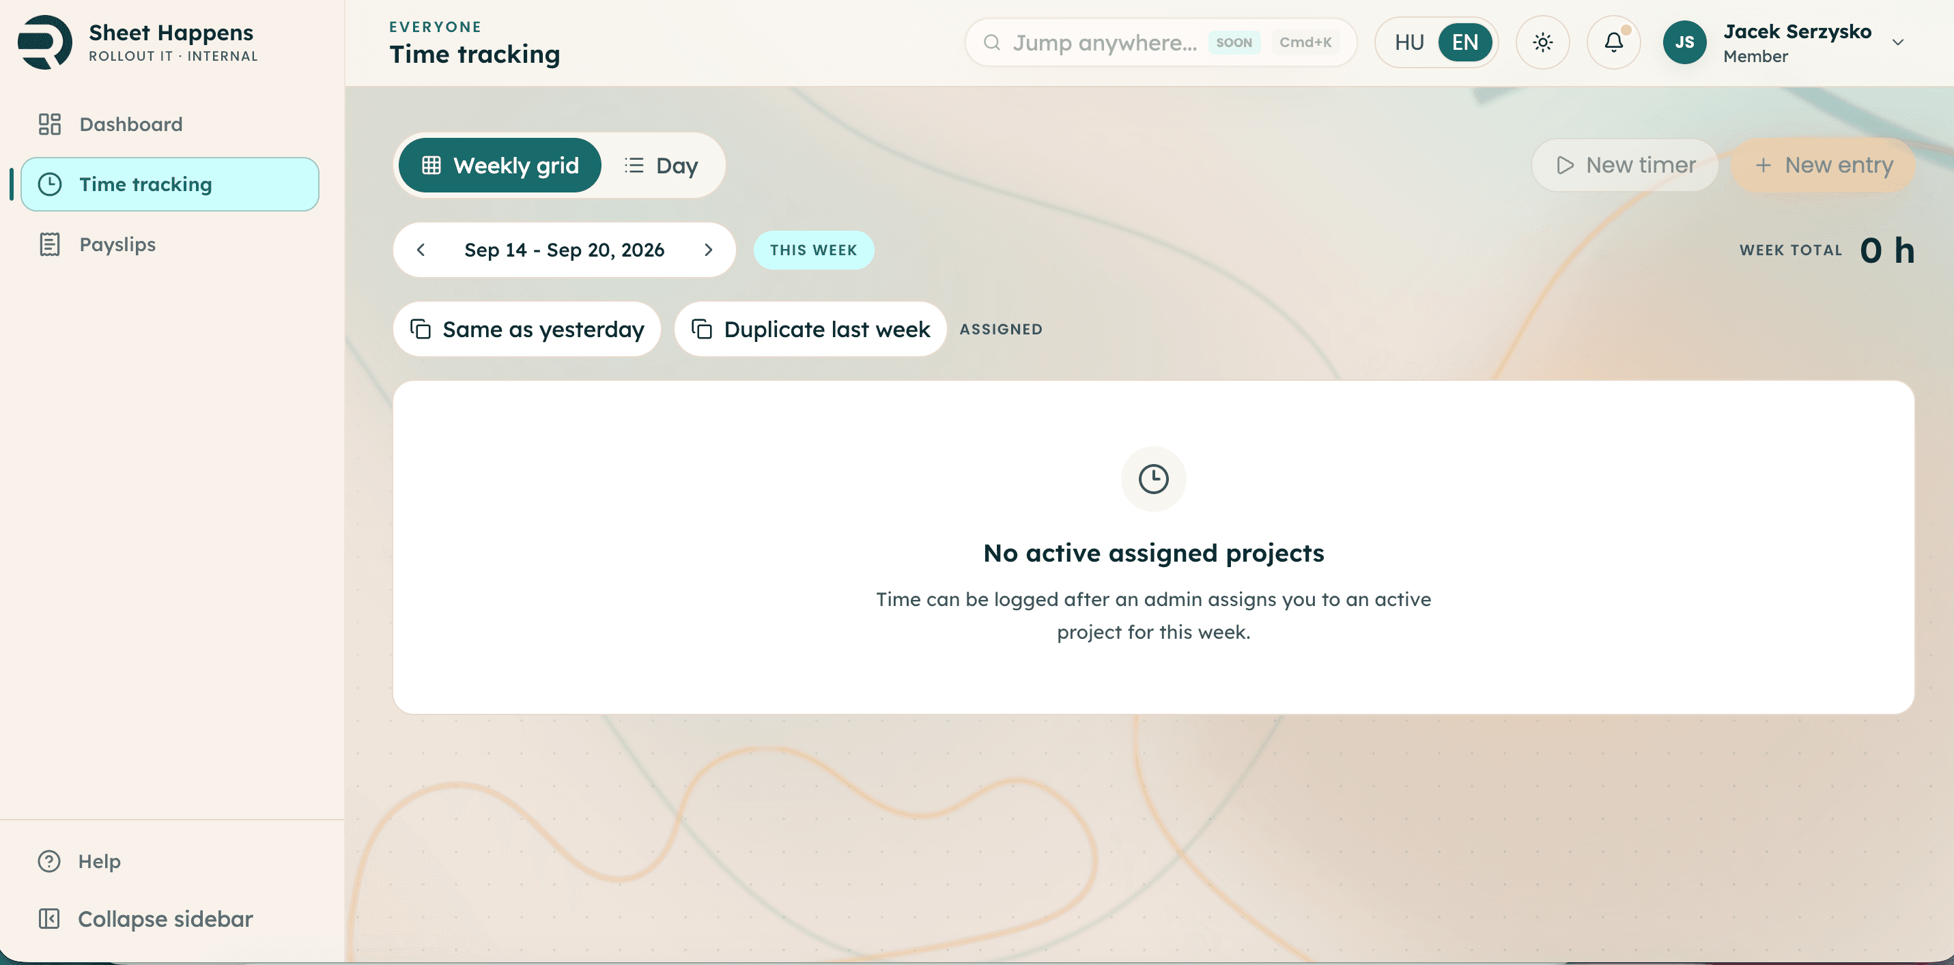Start a New timer
1954x965 pixels.
(1625, 164)
